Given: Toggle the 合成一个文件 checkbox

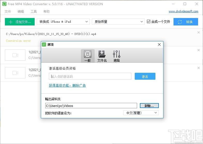Looking at the screenshot, I should click(x=148, y=22).
